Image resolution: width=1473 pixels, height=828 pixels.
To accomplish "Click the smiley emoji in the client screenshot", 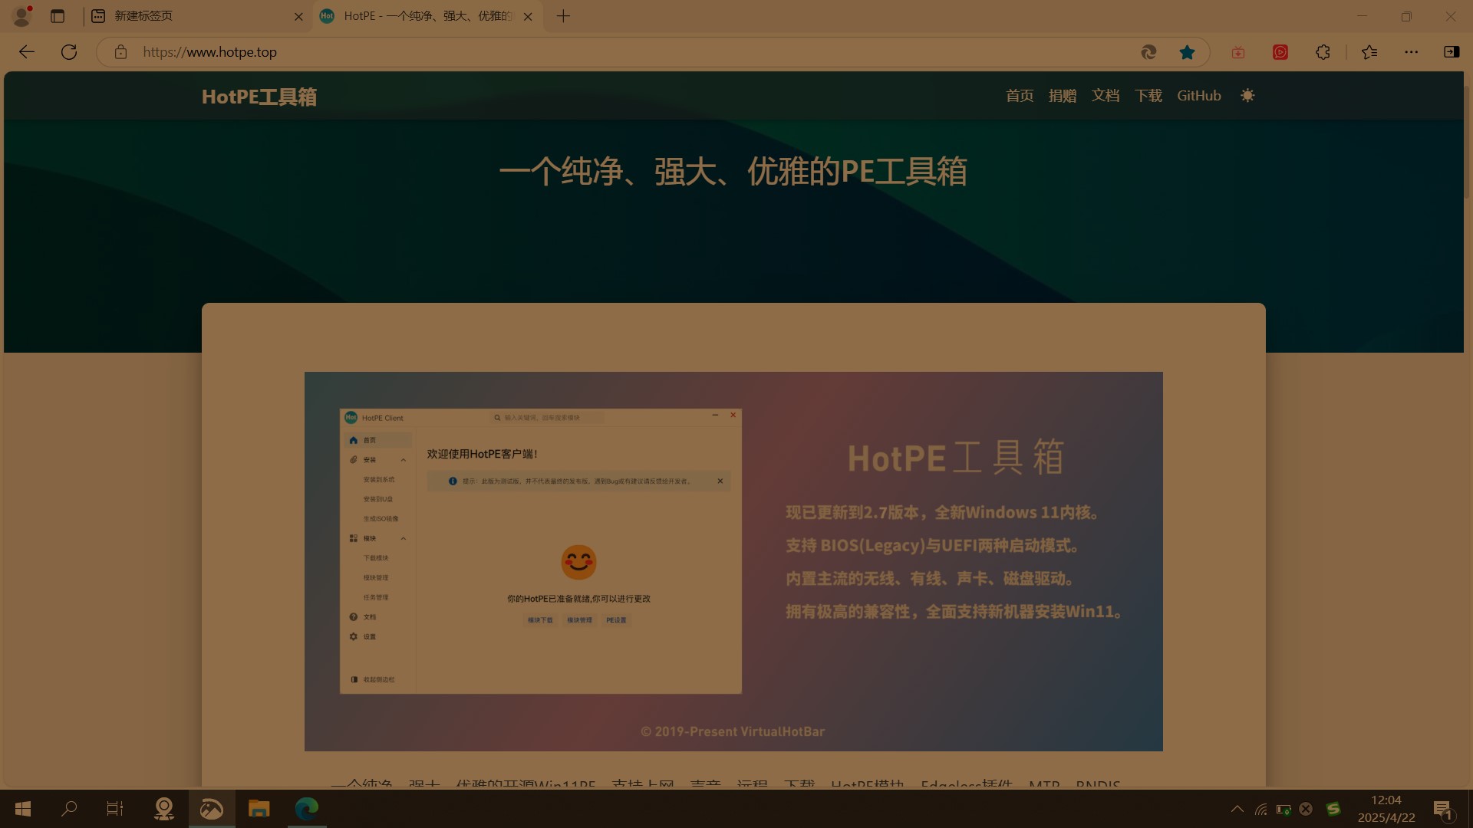I will coord(578,562).
